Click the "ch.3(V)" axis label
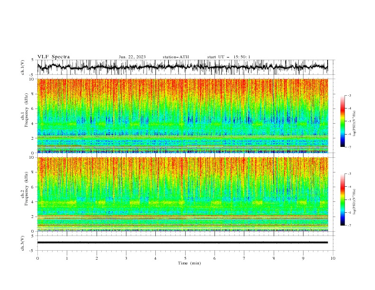The width and height of the screenshot is (375, 290). [x=23, y=243]
